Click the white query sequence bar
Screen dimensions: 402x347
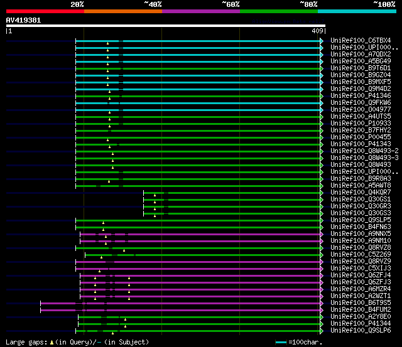[x=166, y=26]
